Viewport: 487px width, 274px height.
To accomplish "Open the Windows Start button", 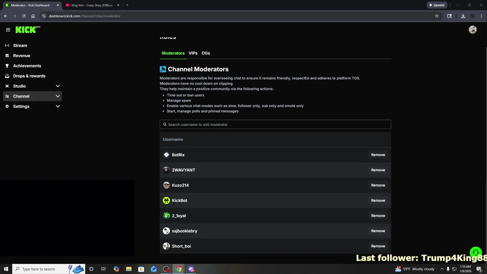I will click(x=6, y=269).
